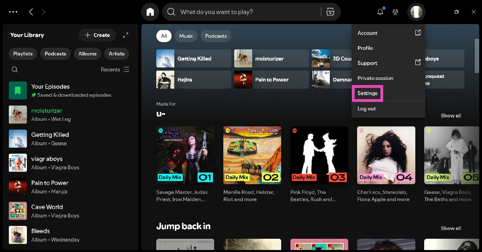Select the Podcasts filter on home feed

click(x=216, y=36)
